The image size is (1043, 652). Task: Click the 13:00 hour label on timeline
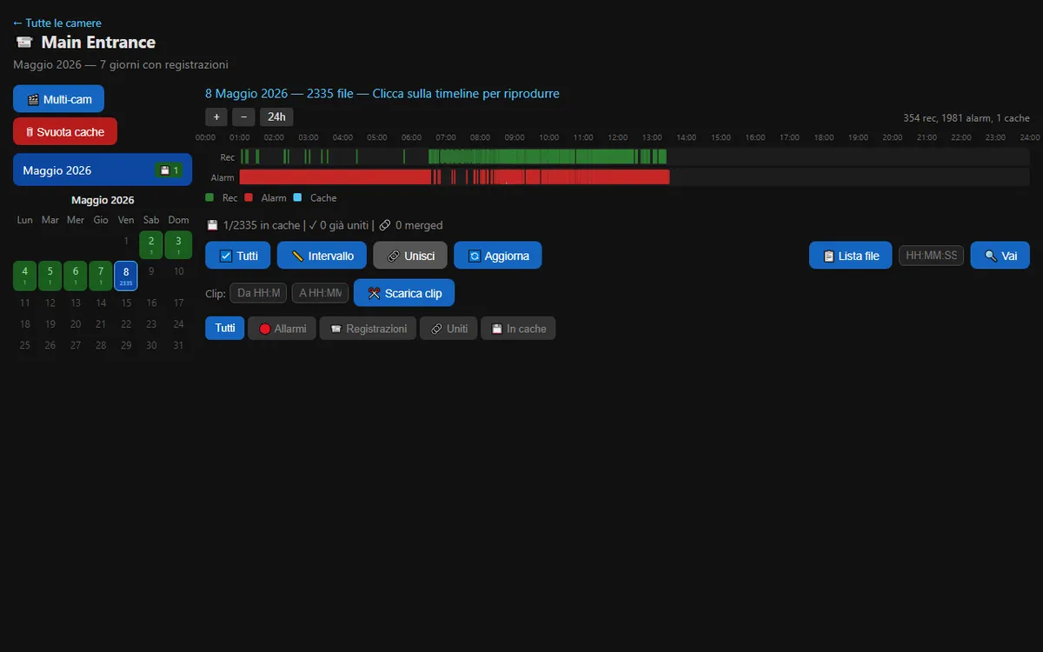tap(652, 137)
